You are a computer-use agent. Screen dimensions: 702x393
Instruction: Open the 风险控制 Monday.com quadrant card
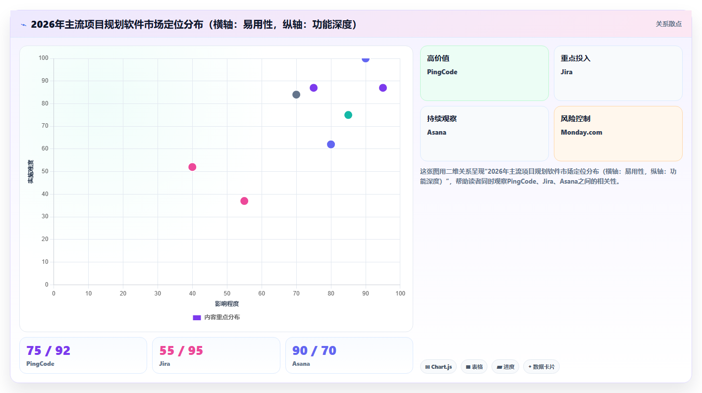618,134
